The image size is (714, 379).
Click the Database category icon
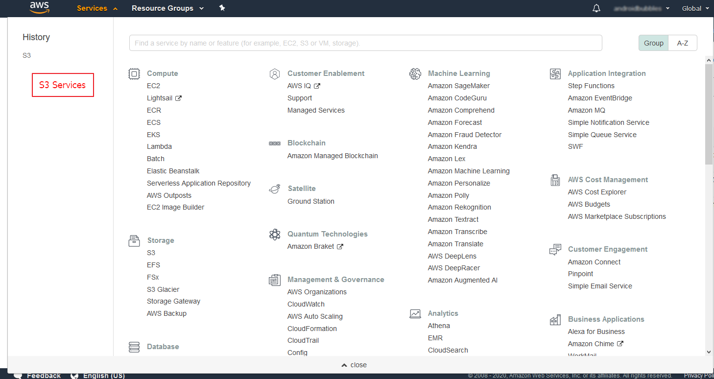tap(134, 347)
